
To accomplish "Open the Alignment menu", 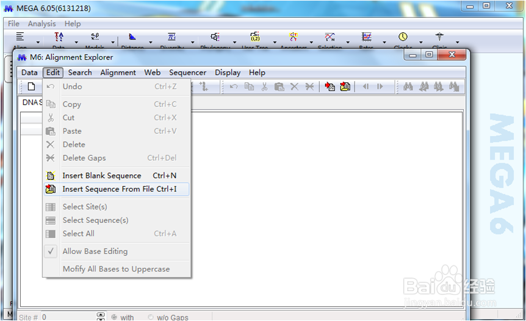I will [x=118, y=72].
